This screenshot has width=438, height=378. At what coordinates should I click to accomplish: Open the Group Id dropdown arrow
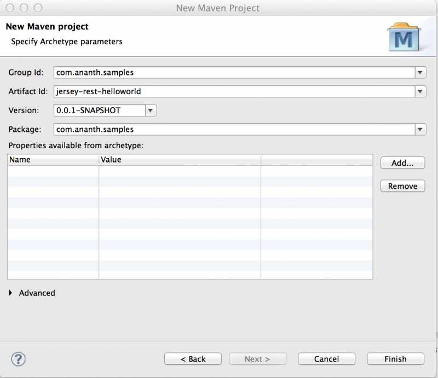[420, 72]
